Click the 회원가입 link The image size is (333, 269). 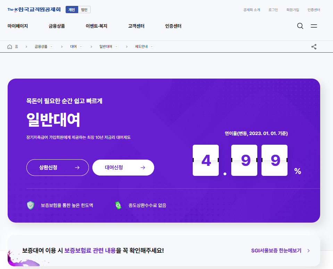point(293,10)
